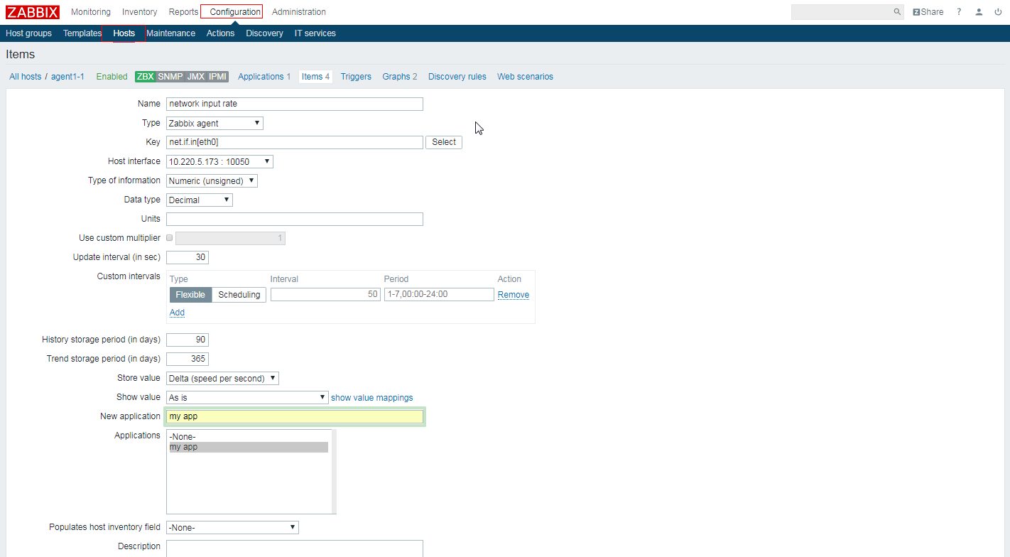Image resolution: width=1010 pixels, height=557 pixels.
Task: Open the Type of information dropdown
Action: (x=212, y=181)
